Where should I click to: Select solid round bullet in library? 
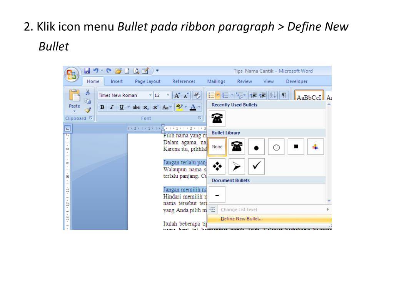pyautogui.click(x=256, y=147)
